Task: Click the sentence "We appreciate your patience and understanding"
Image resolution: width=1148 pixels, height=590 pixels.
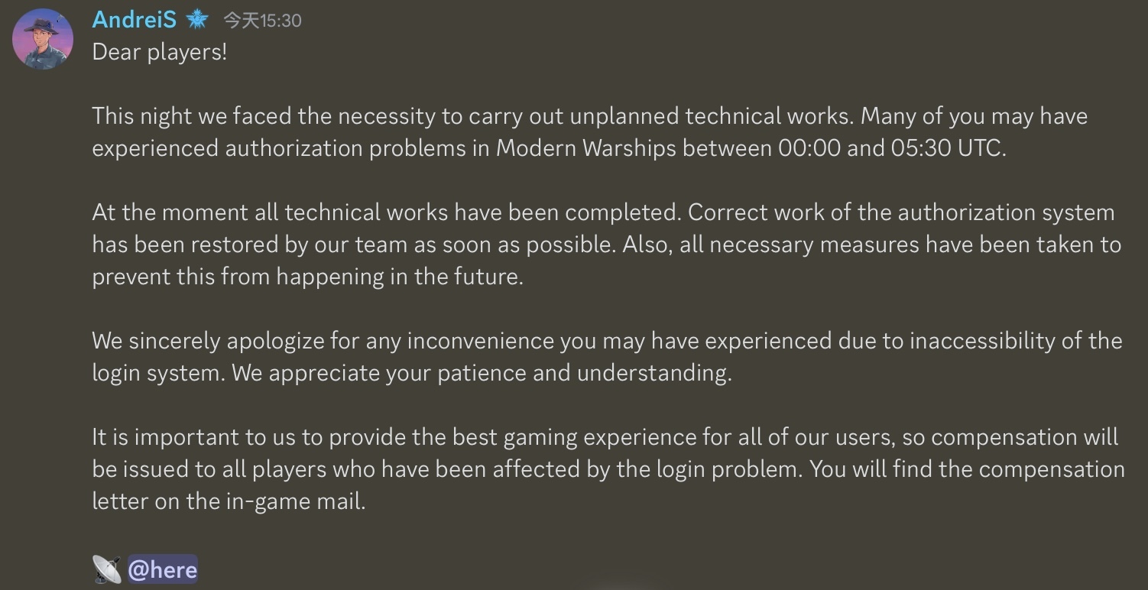Action: click(482, 374)
